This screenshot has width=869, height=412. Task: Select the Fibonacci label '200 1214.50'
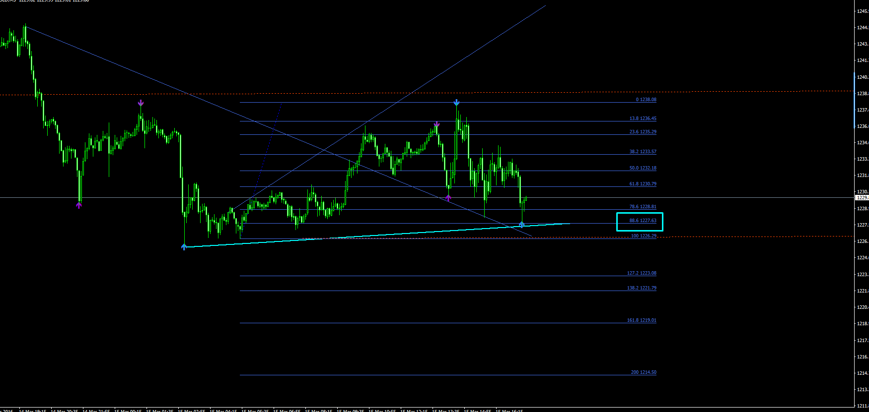point(644,372)
